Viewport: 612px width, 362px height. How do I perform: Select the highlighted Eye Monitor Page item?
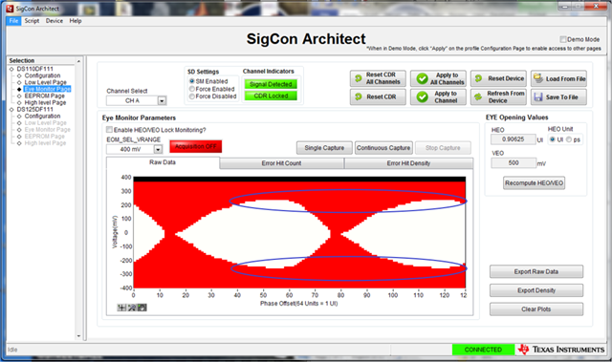[x=47, y=89]
